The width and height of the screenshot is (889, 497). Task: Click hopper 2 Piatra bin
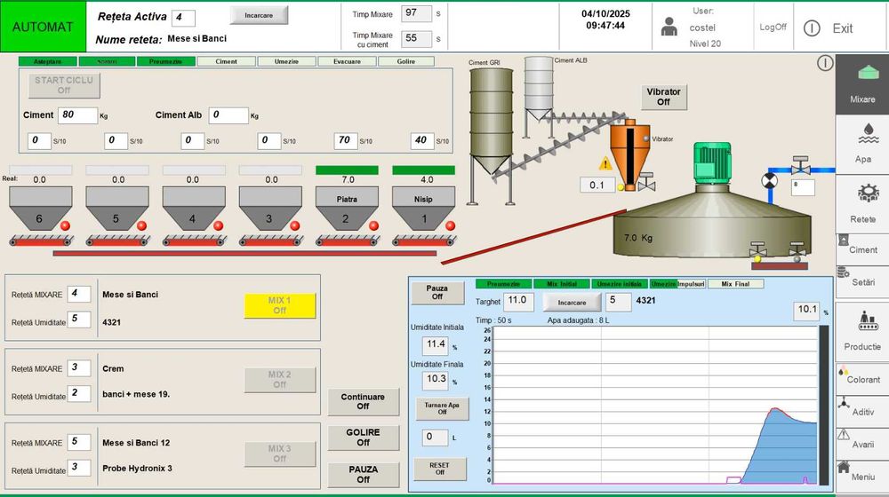(347, 209)
